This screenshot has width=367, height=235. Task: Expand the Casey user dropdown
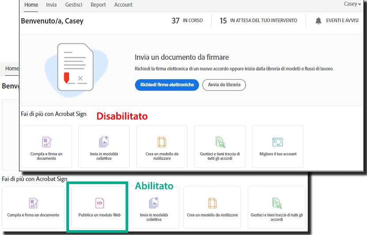[x=352, y=4]
